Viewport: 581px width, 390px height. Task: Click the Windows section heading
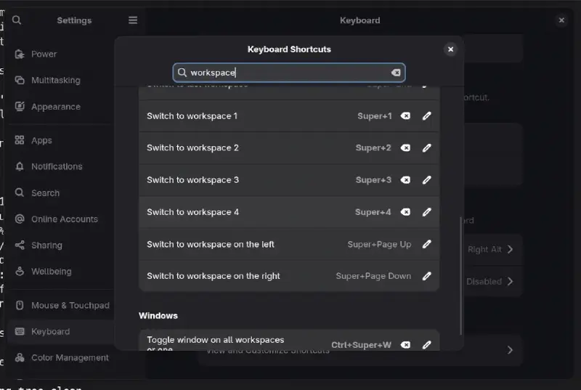pyautogui.click(x=158, y=315)
